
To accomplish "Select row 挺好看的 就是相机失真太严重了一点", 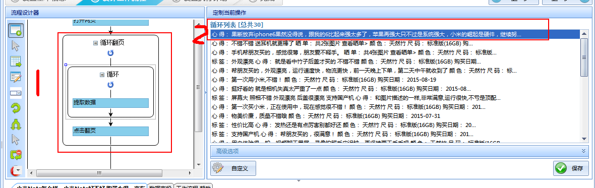I will (x=395, y=89).
